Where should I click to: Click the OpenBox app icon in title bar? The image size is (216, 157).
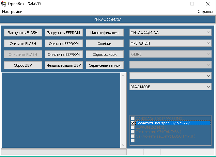tap(4, 4)
